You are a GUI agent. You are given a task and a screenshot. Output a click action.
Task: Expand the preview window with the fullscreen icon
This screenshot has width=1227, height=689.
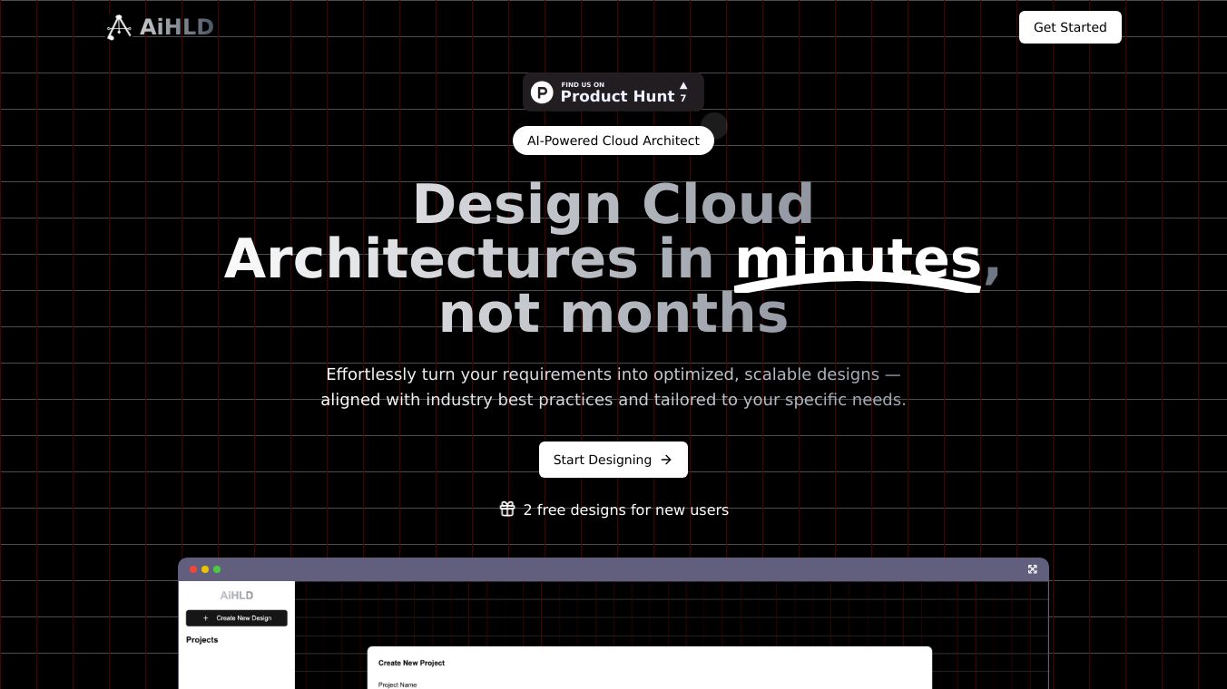pyautogui.click(x=1032, y=569)
